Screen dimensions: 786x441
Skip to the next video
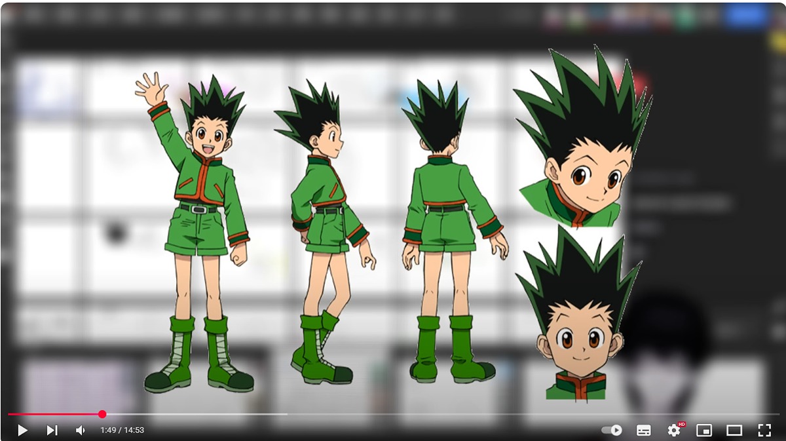pos(52,431)
